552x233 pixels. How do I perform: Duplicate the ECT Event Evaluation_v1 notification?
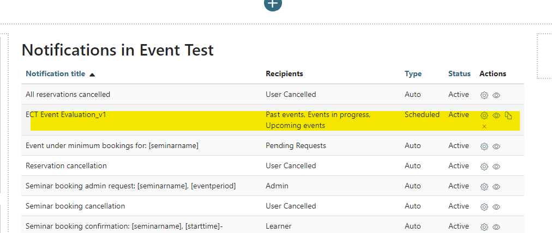(508, 115)
